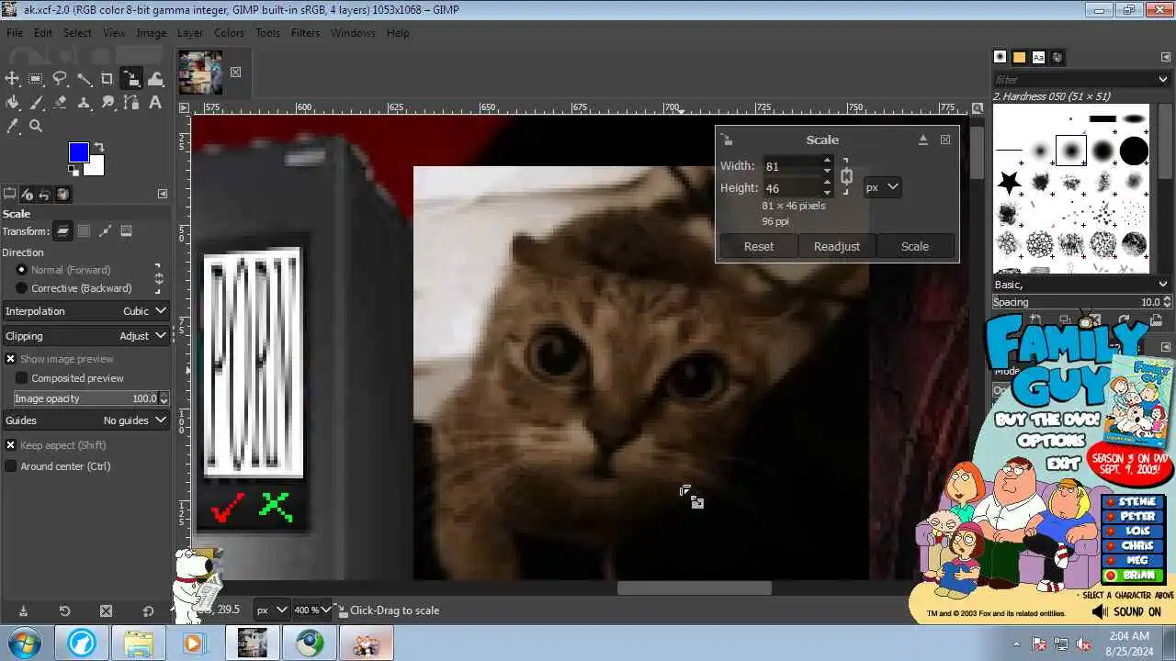Screen dimensions: 1176x661
Task: Select the Text tool
Action: [x=155, y=103]
